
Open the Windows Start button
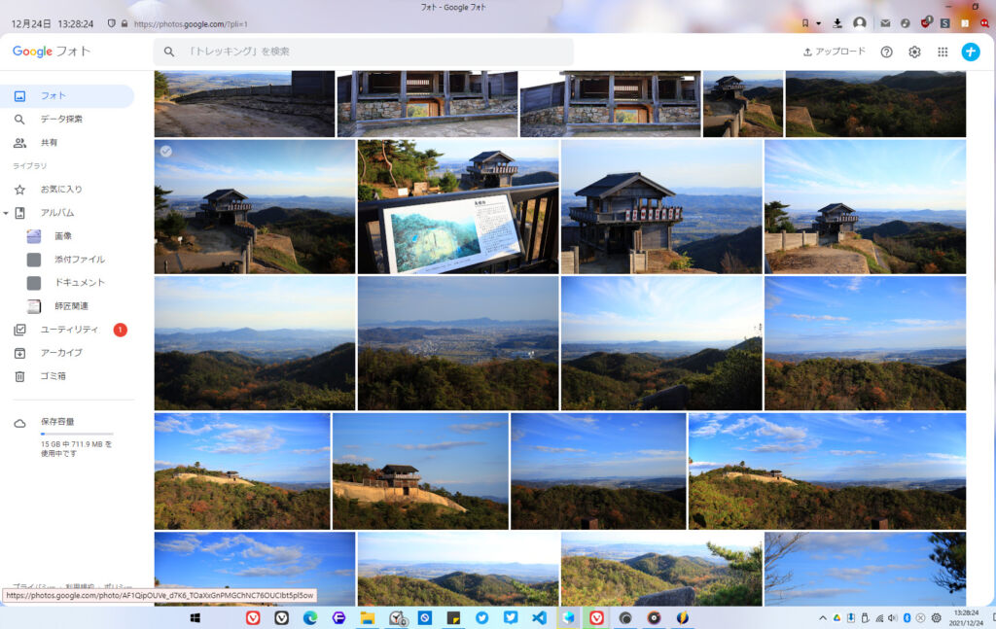tap(195, 617)
